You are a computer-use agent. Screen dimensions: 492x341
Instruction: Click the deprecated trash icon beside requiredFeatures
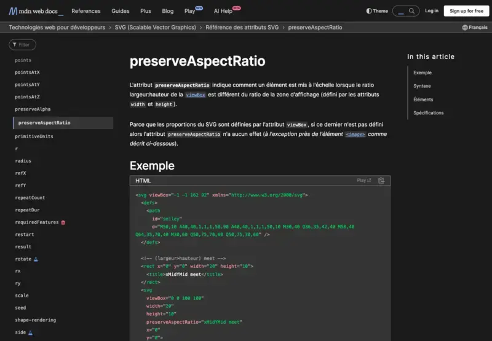[63, 222]
